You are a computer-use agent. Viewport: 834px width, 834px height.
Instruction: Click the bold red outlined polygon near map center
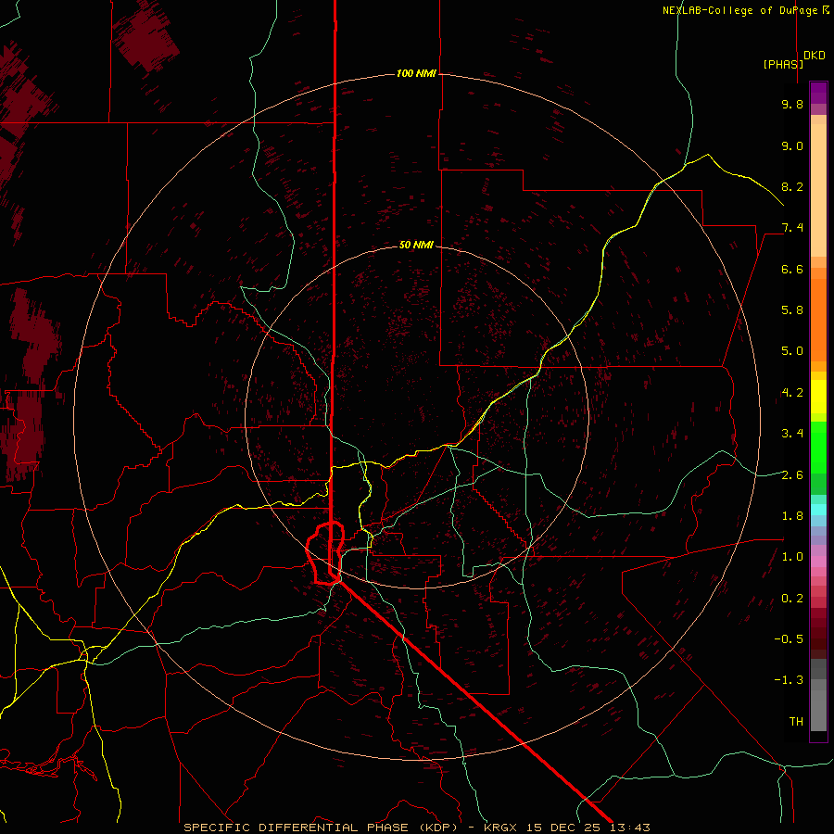[x=325, y=553]
